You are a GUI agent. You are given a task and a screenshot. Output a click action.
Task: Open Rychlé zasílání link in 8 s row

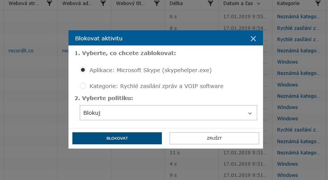pos(298,28)
